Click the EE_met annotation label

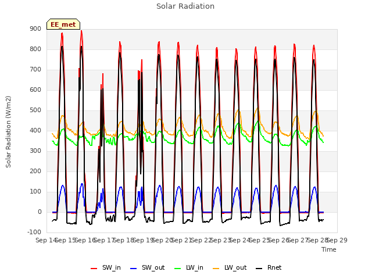coord(63,24)
